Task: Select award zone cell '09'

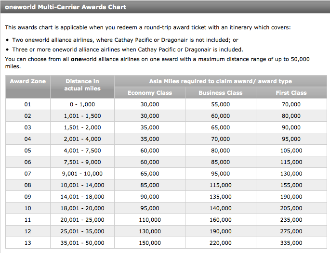Action: tap(27, 197)
